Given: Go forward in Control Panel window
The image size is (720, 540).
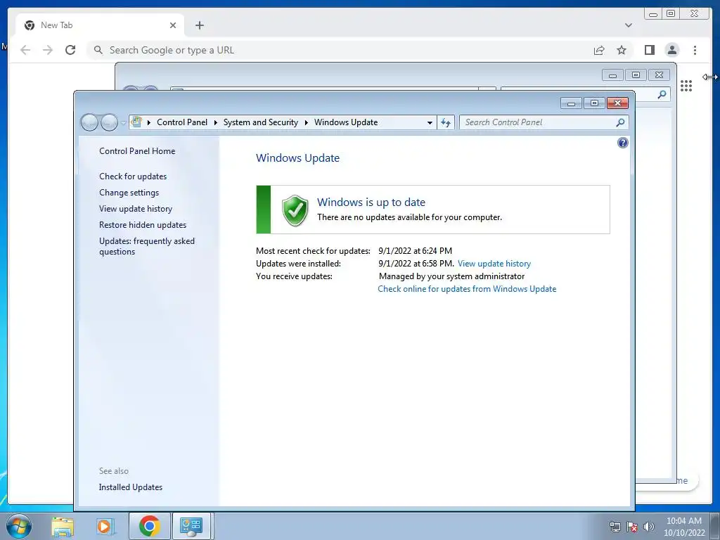Looking at the screenshot, I should [x=109, y=122].
